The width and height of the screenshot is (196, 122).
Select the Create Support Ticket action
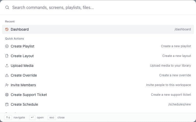pyautogui.click(x=98, y=95)
